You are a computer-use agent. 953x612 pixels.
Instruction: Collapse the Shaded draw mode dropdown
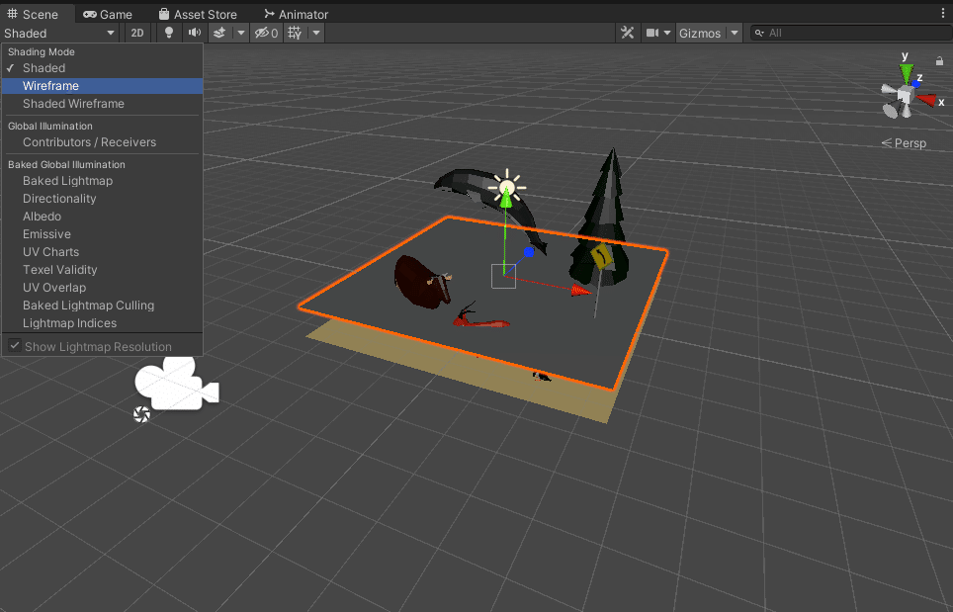pyautogui.click(x=59, y=33)
